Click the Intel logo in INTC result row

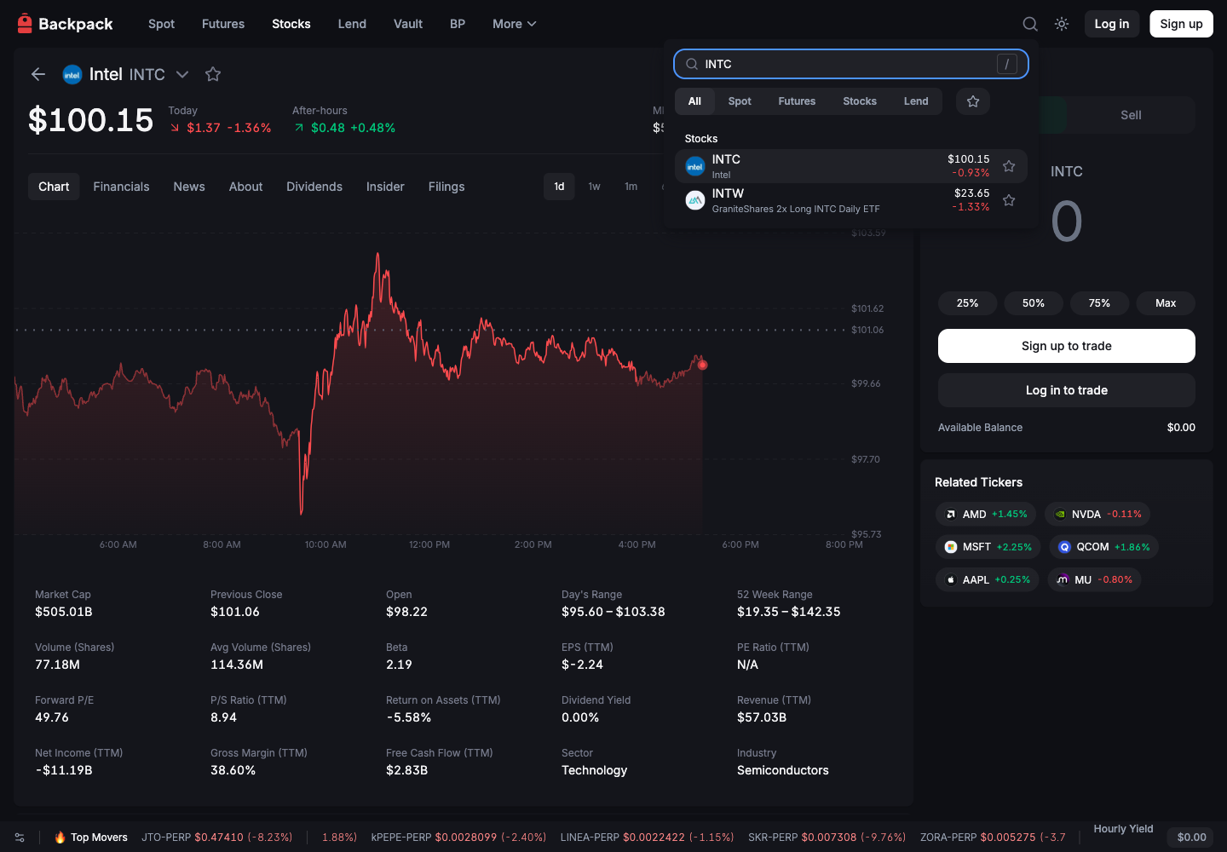tap(695, 166)
